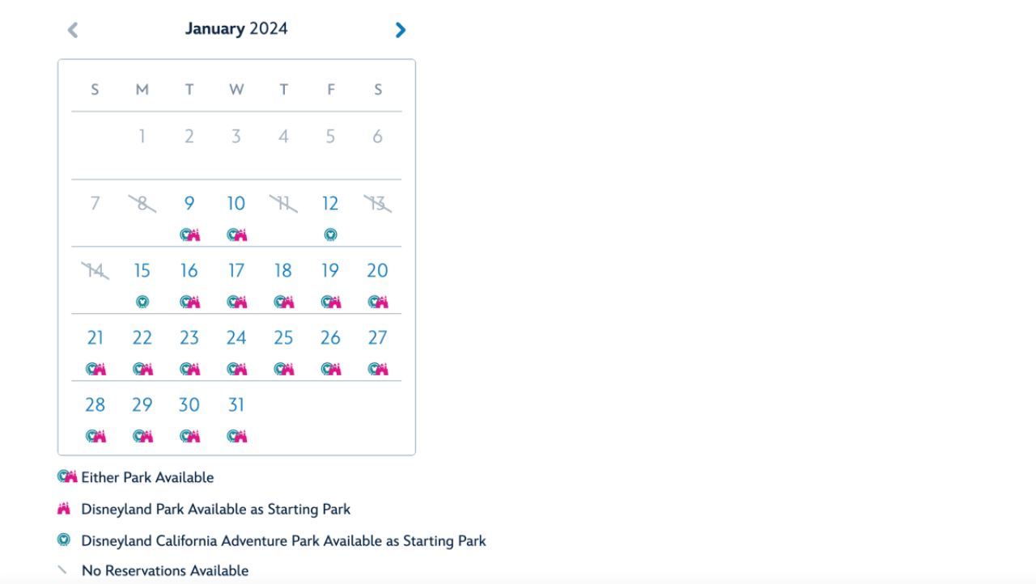Click the unavailable January 13 date

pyautogui.click(x=378, y=204)
